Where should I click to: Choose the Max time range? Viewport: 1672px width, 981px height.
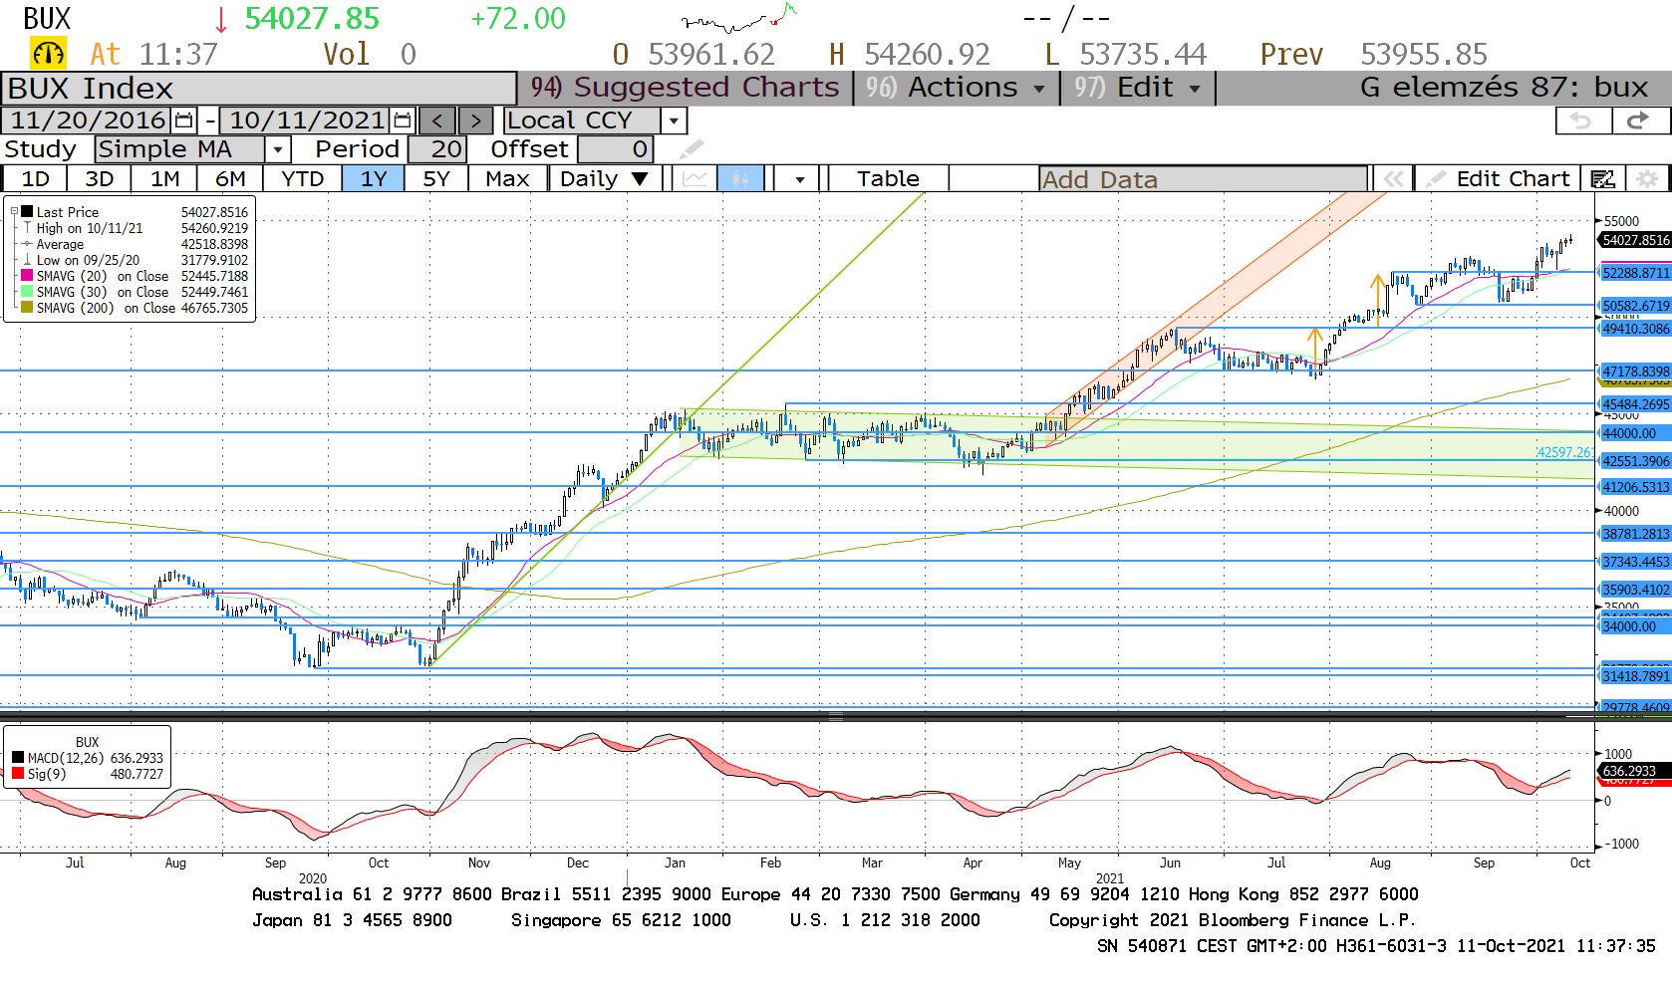coord(507,179)
